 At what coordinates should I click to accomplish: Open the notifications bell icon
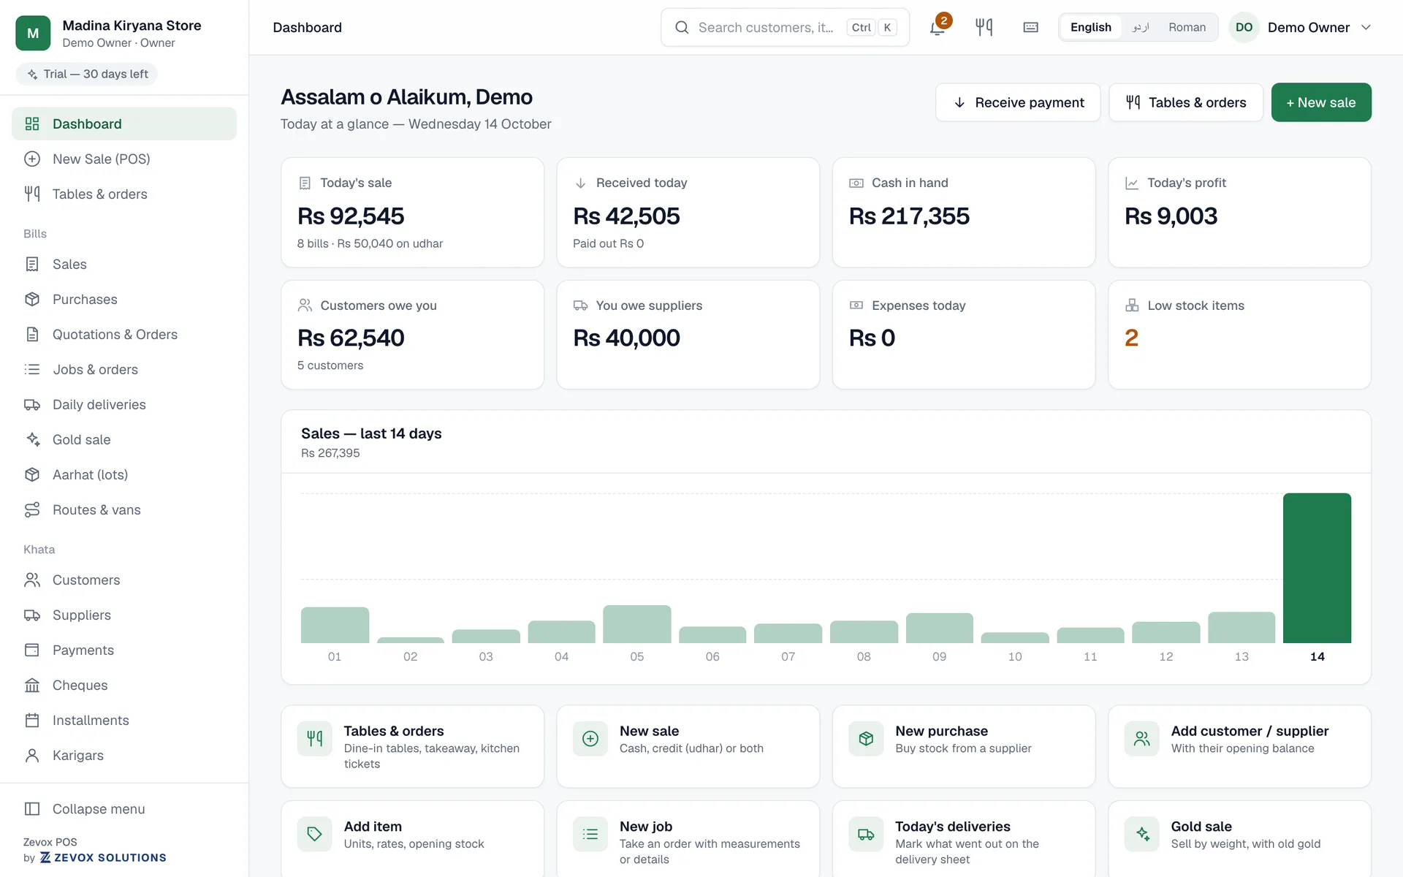(937, 28)
